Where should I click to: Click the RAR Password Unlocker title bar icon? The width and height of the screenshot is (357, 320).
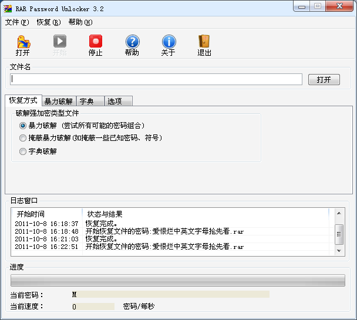click(8, 9)
